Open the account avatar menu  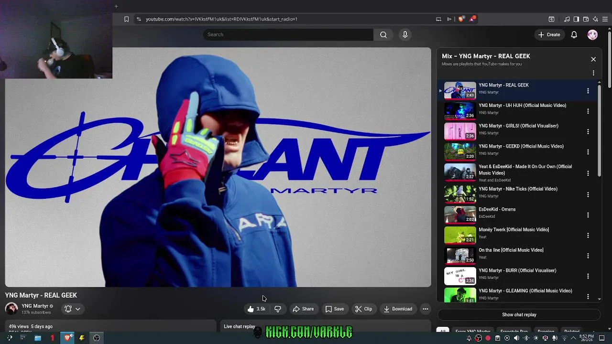(x=592, y=34)
